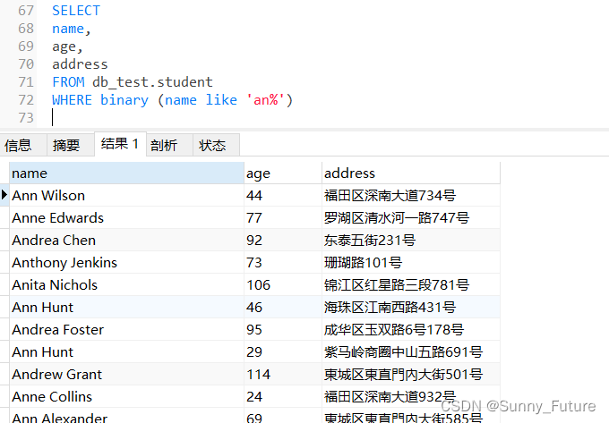Image resolution: width=609 pixels, height=423 pixels.
Task: Click the Anthony Jenkins cell
Action: (x=64, y=263)
